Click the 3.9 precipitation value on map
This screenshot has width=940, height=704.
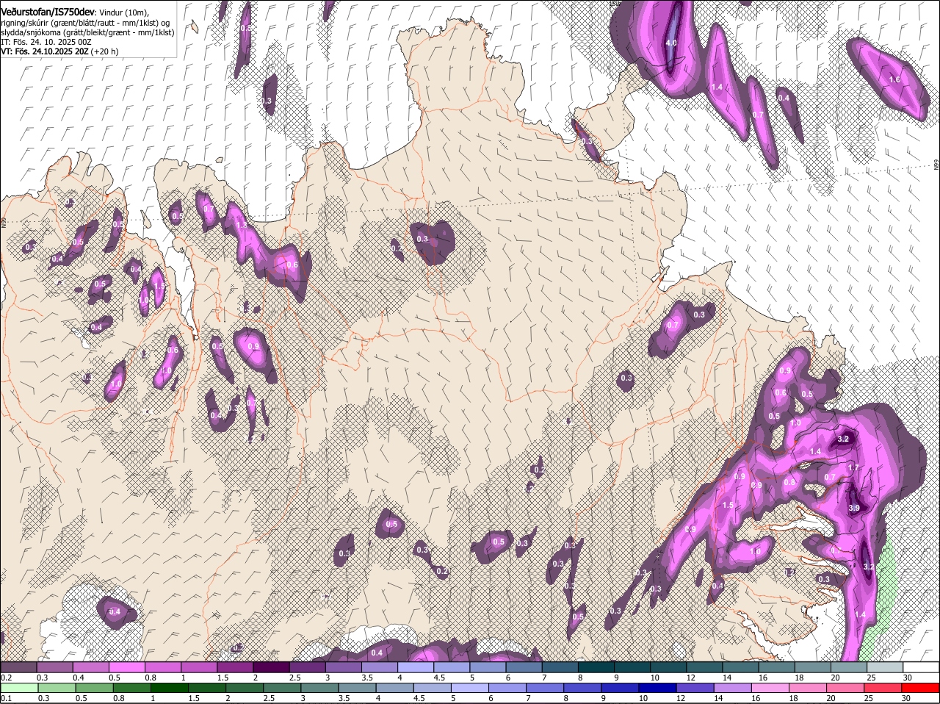coord(854,508)
